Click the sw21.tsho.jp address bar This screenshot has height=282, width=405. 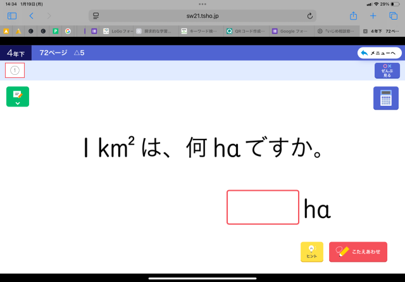pos(202,15)
